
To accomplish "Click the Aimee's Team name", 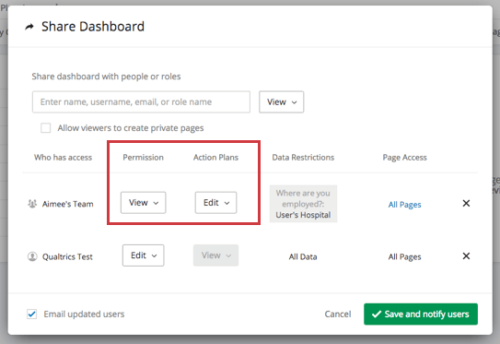I will [x=68, y=204].
